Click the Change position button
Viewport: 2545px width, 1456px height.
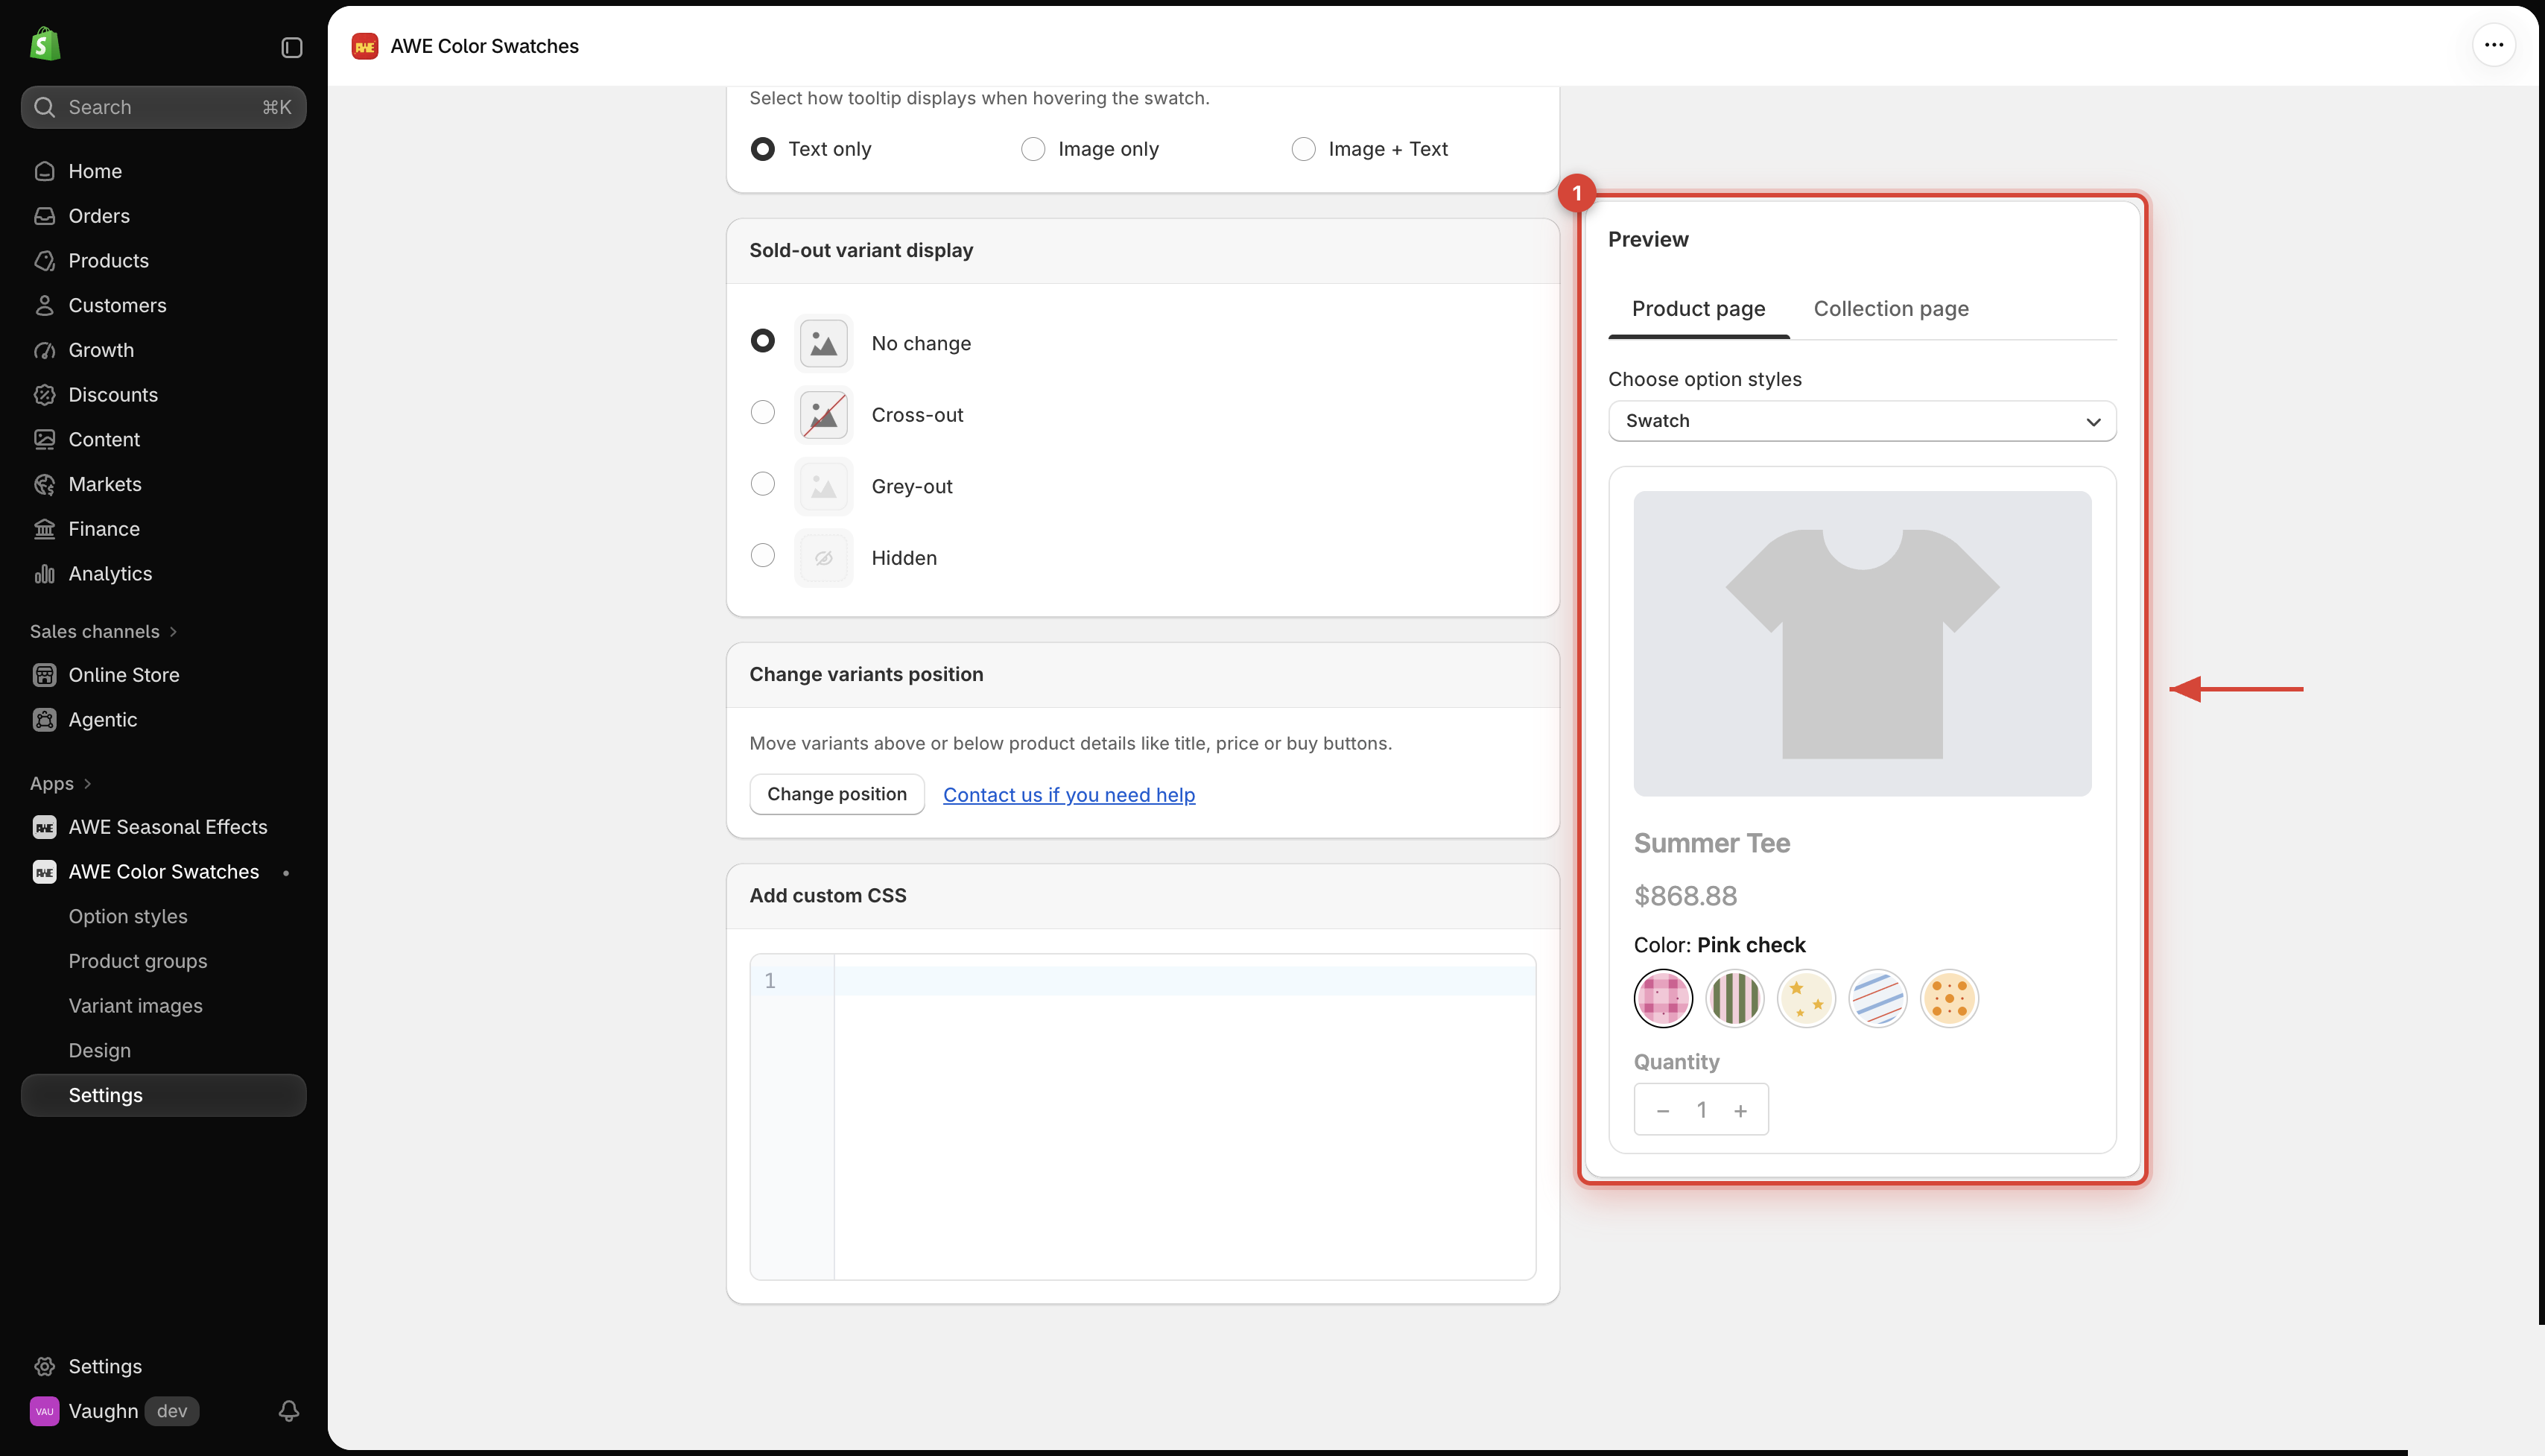point(837,794)
